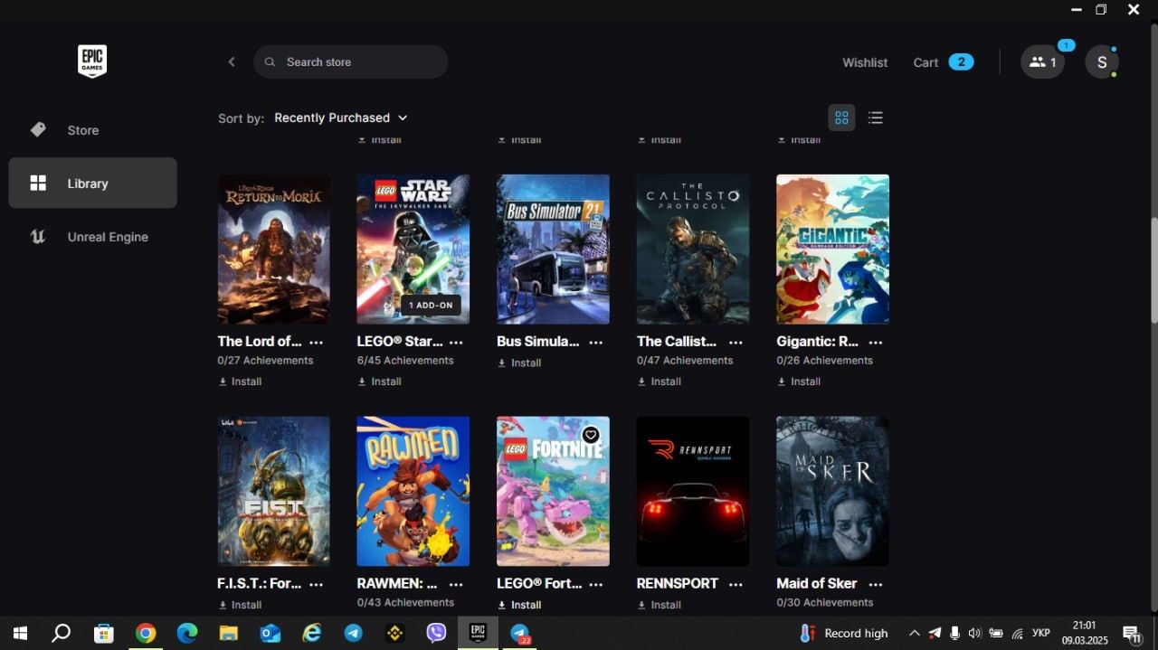Open Outlook from the taskbar

(270, 633)
